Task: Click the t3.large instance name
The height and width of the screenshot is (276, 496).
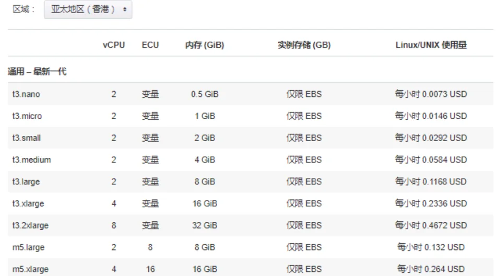Action: click(26, 182)
